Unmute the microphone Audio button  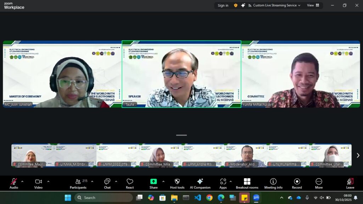[x=14, y=183]
